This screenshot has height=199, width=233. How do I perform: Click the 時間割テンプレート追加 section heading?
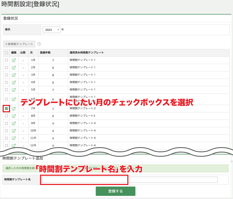(x=23, y=158)
